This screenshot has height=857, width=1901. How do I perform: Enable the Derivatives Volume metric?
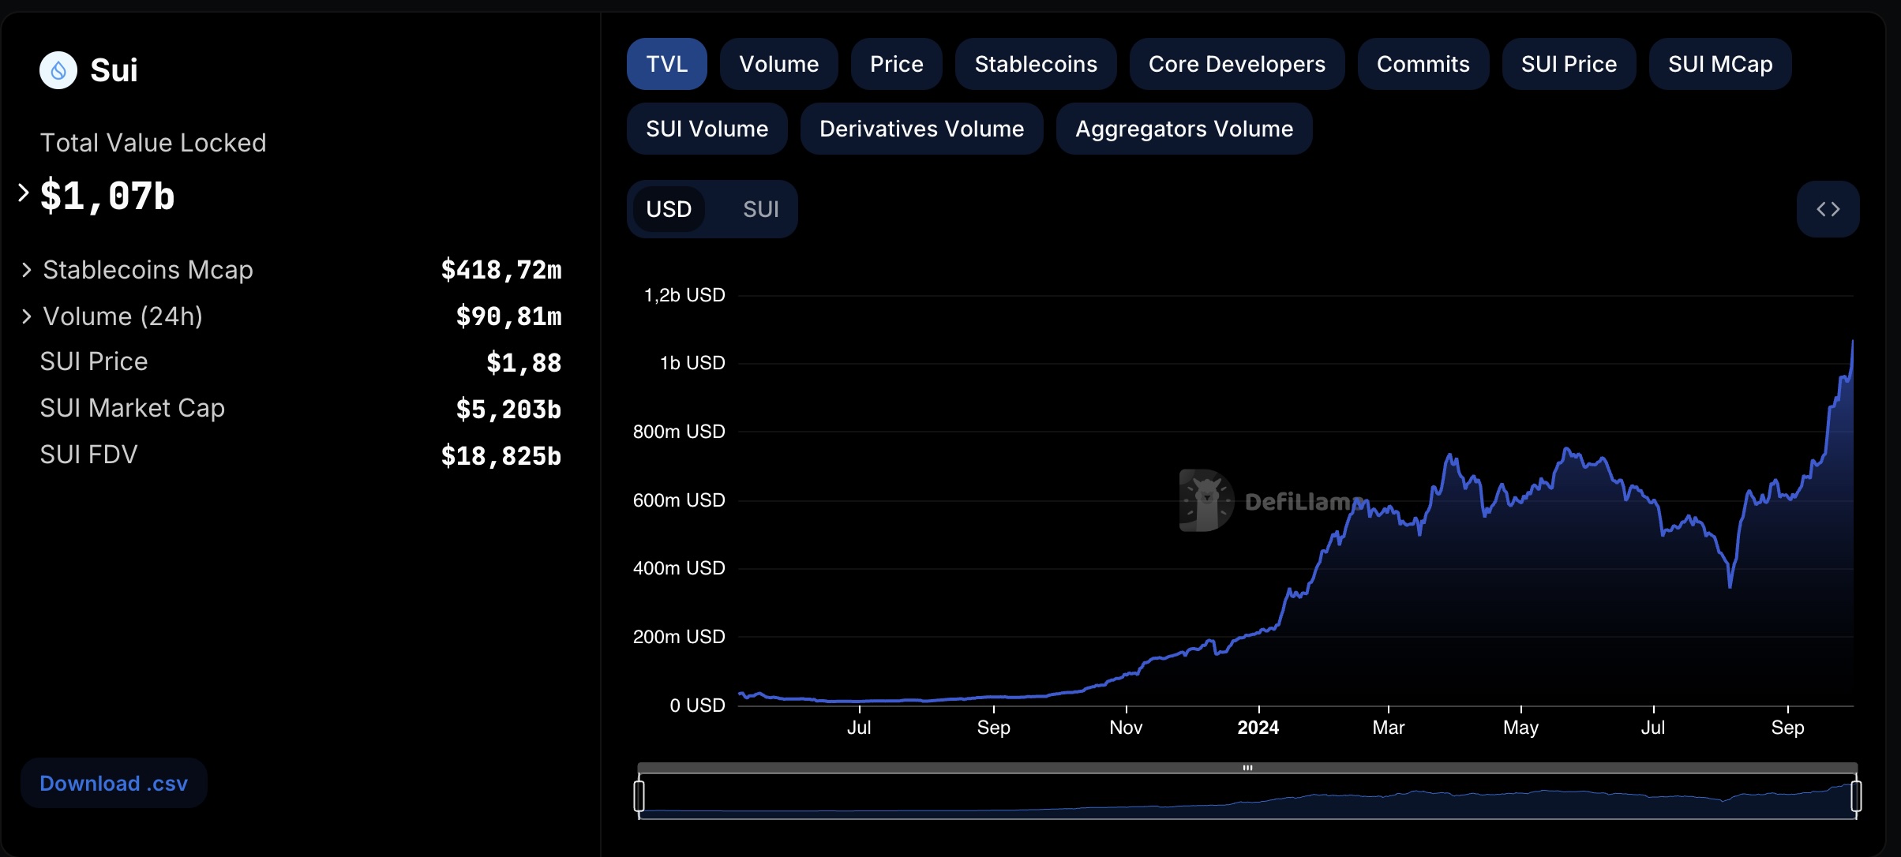click(x=922, y=129)
